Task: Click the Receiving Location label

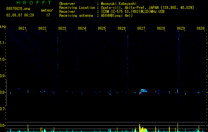Action: 77,8
